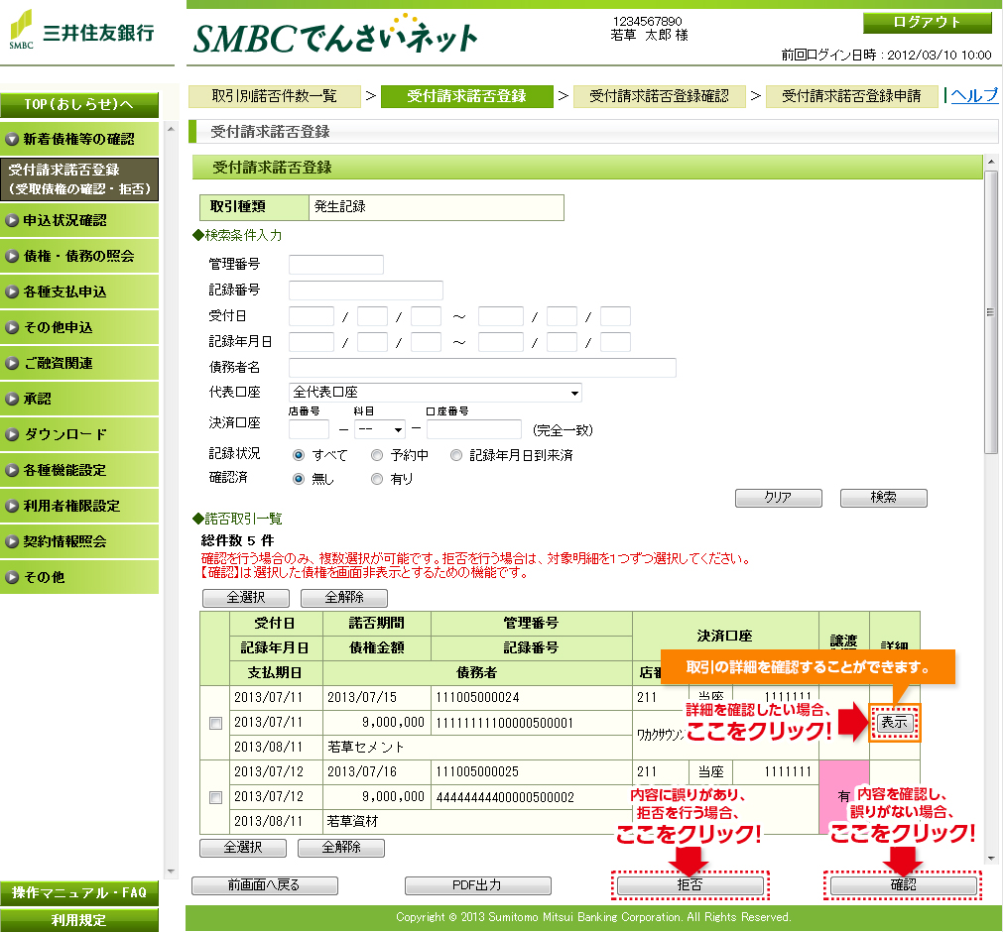Open the ヘルプ link
This screenshot has width=1004, height=932.
click(974, 95)
